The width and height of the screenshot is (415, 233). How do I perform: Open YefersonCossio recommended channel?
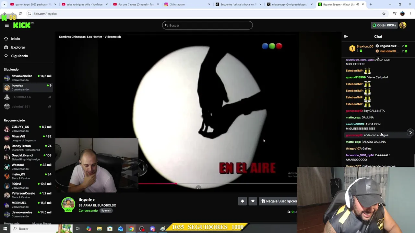coord(27,195)
